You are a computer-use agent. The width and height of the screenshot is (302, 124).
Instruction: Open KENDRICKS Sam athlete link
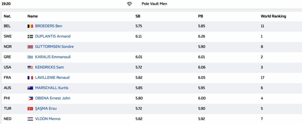[x=49, y=67]
